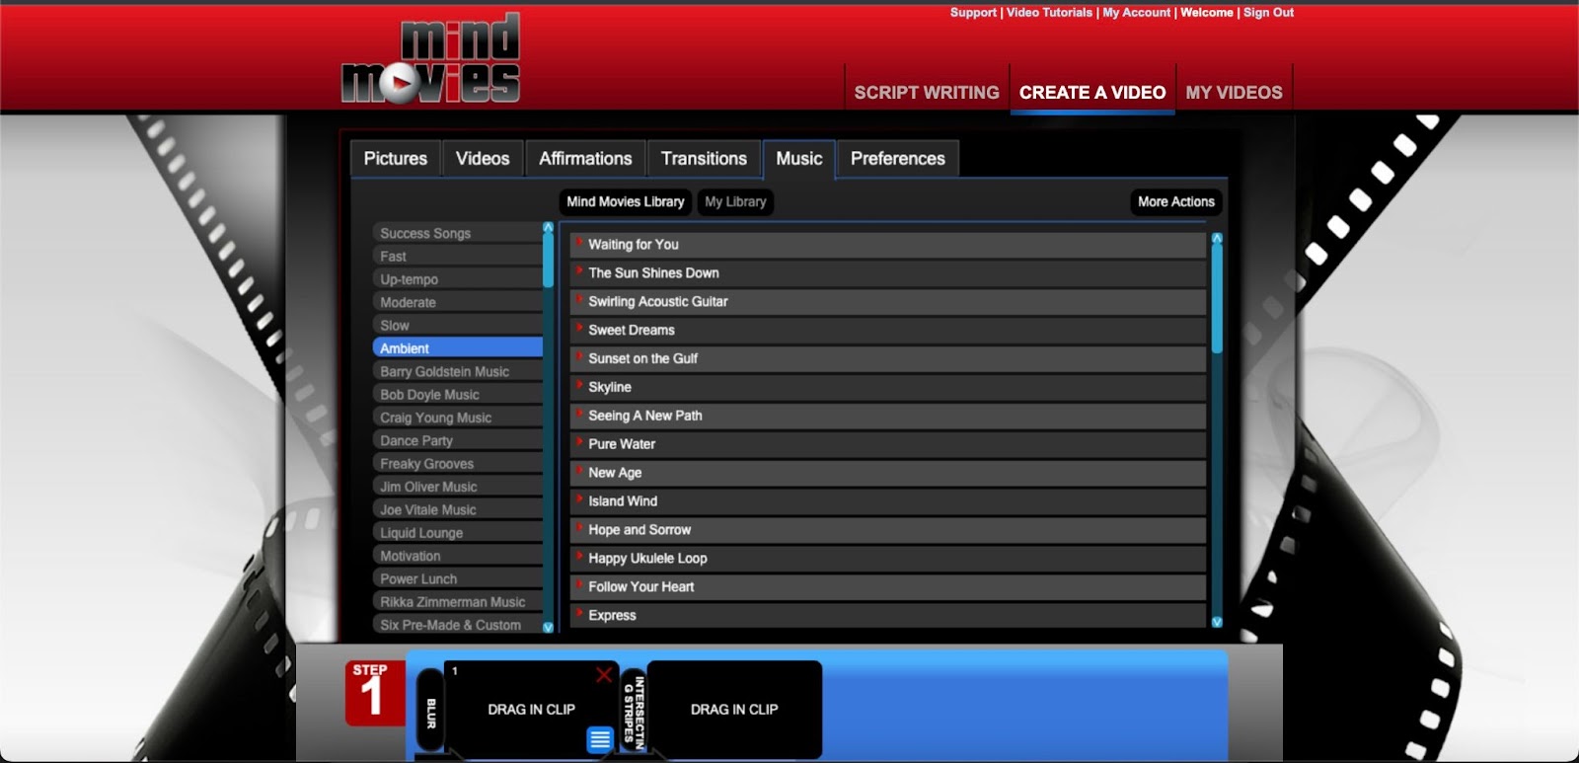Go to the Transitions tab
Viewport: 1579px width, 763px height.
704,159
